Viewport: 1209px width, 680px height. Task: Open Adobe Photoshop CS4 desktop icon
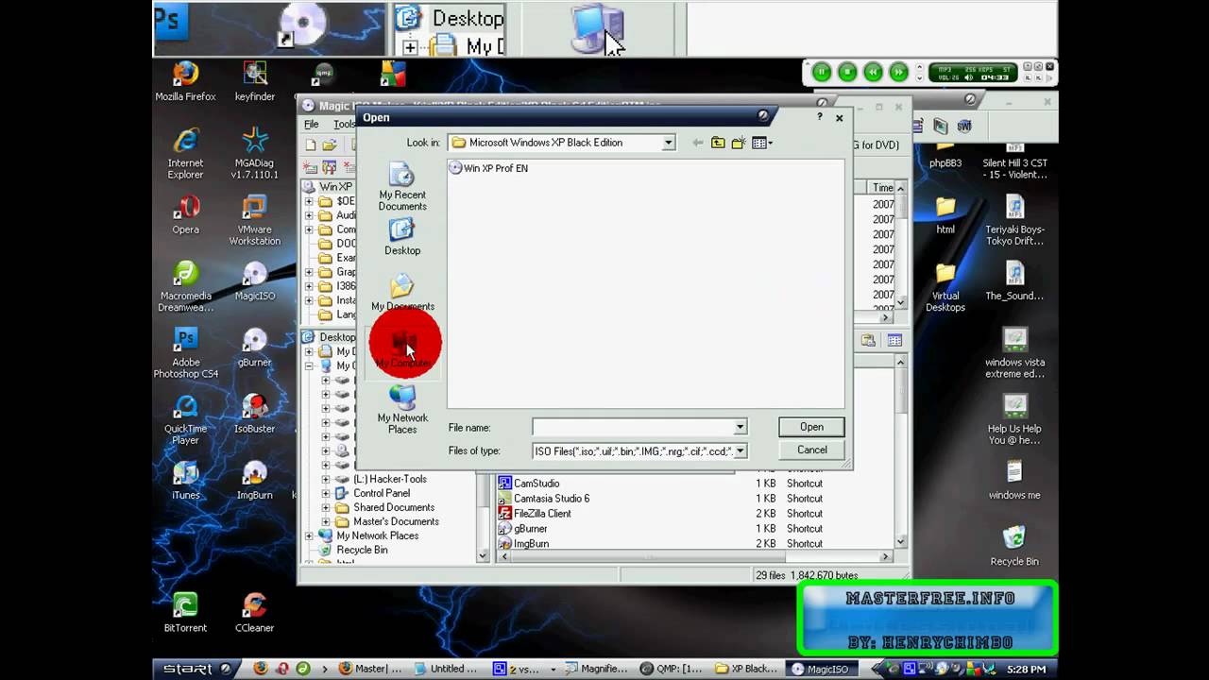185,352
